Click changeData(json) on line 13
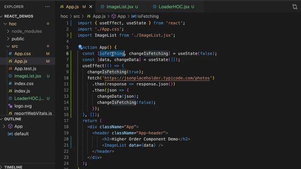Screen dimensions: 301x169 click(118, 96)
